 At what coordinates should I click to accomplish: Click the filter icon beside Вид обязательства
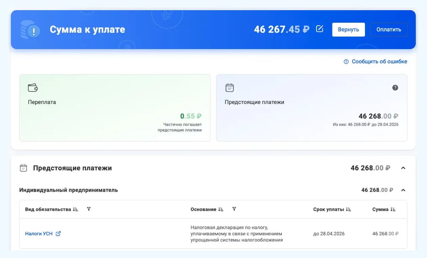point(88,209)
